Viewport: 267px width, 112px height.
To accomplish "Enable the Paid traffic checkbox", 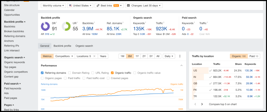I will click(x=65, y=78).
